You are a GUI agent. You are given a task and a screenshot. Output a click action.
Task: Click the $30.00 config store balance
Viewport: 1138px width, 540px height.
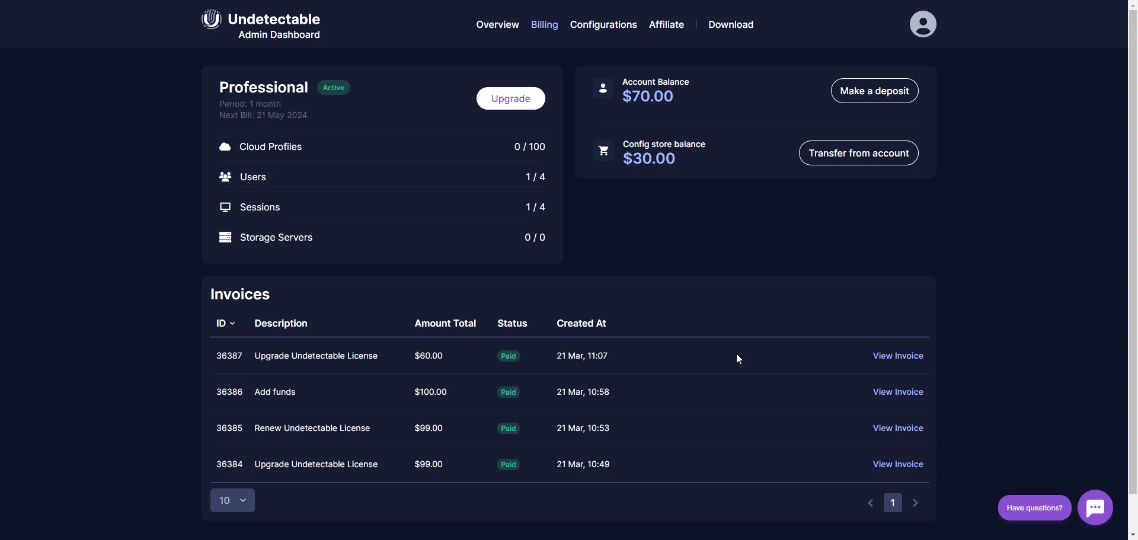click(x=649, y=158)
